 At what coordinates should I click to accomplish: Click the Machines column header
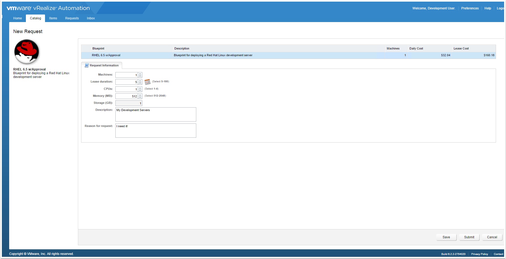[396, 49]
